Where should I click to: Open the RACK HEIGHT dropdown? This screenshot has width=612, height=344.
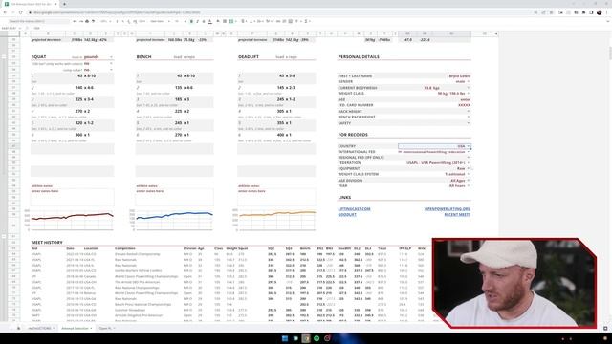468,111
